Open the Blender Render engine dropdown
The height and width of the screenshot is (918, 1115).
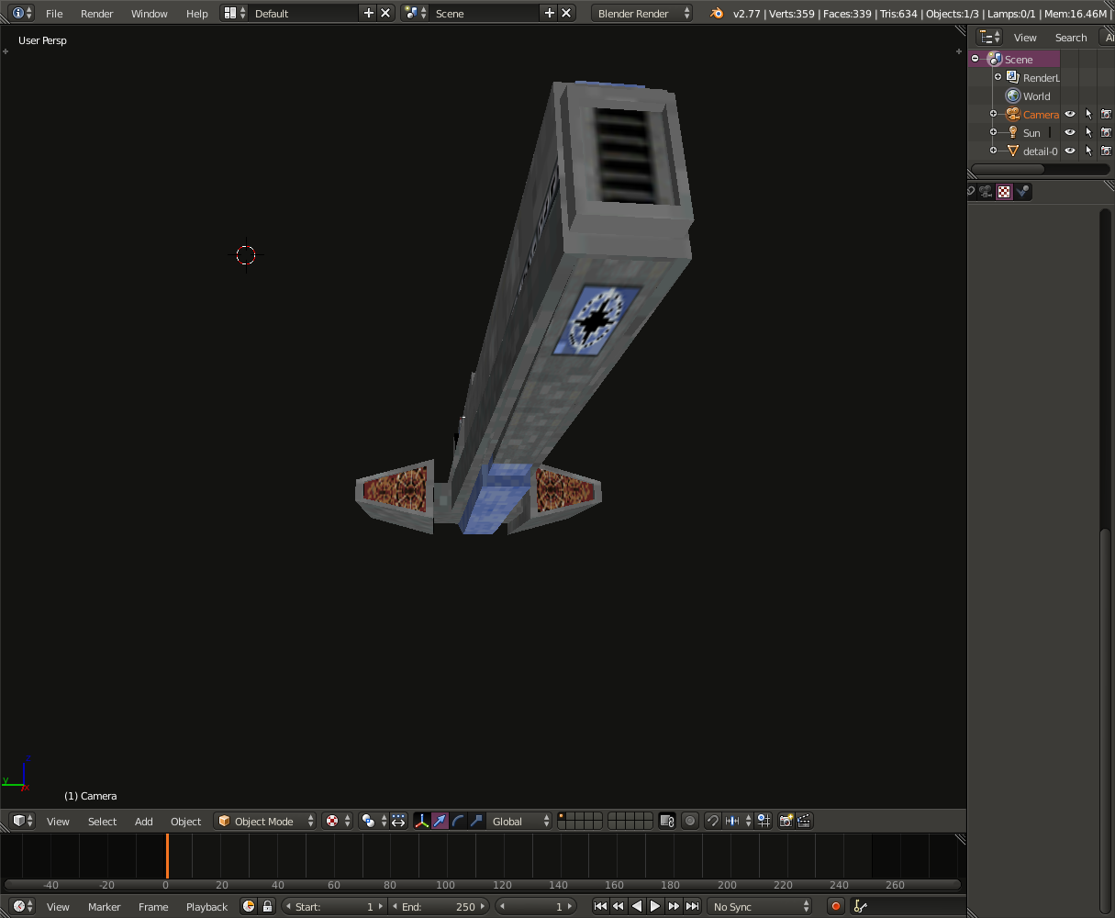coord(642,13)
